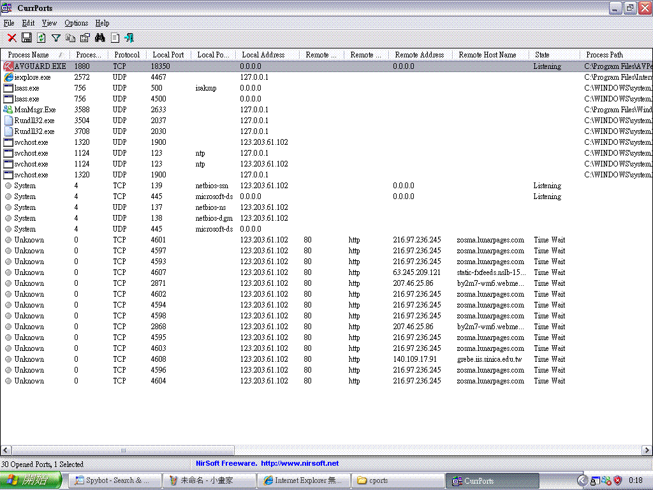Switch to the Internet Explorer taskbar button
653x490 pixels.
click(304, 480)
